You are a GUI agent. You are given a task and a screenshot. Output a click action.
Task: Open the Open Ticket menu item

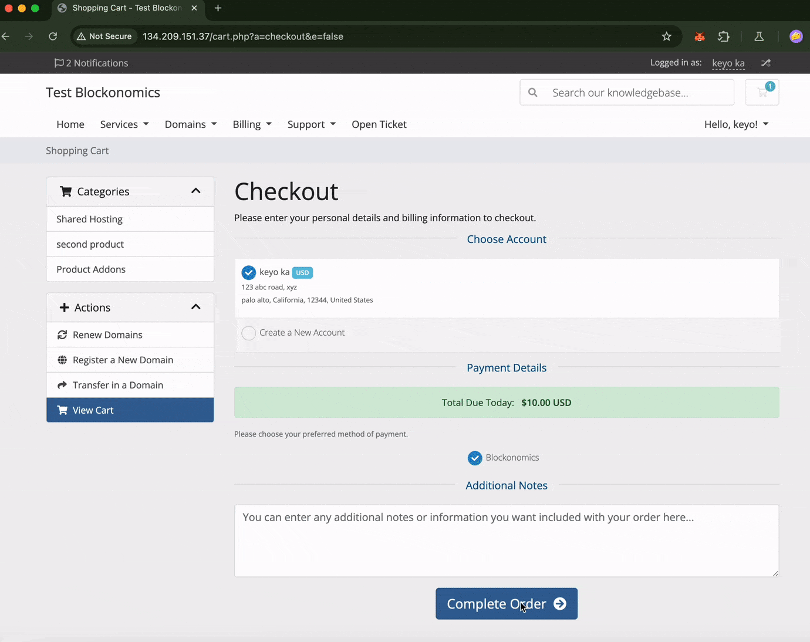click(x=379, y=124)
